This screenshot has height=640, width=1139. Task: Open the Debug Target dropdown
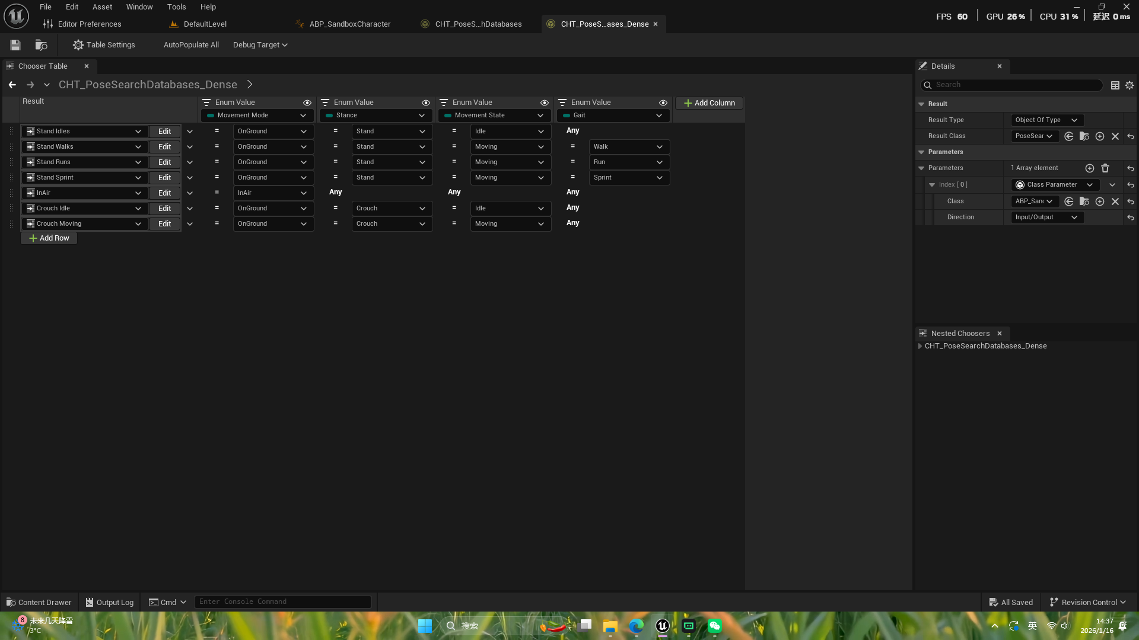point(260,45)
